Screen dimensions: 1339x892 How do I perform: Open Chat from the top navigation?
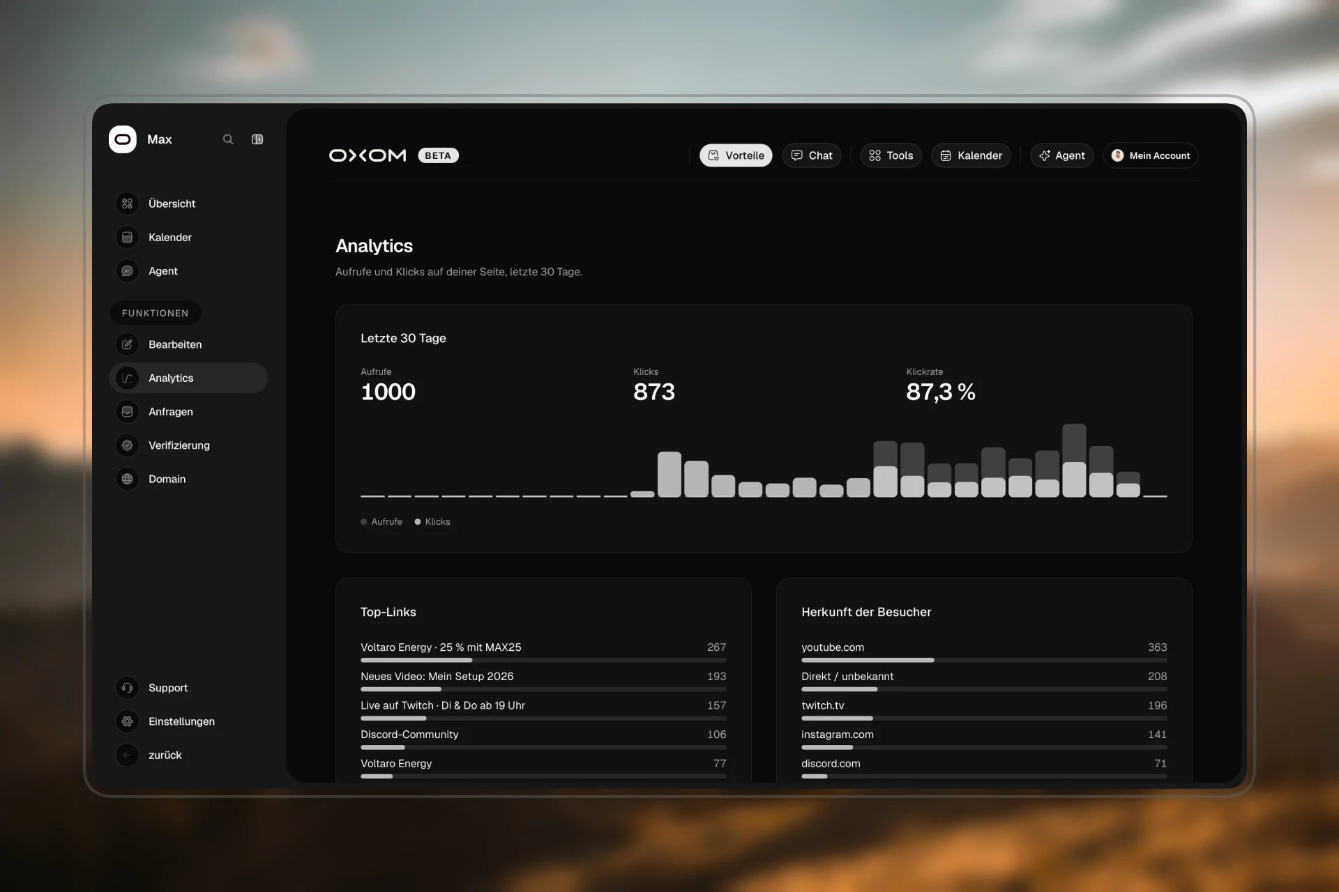812,155
